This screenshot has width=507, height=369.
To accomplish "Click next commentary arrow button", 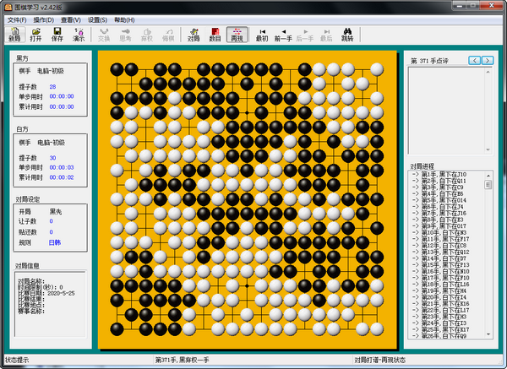I will tap(488, 60).
